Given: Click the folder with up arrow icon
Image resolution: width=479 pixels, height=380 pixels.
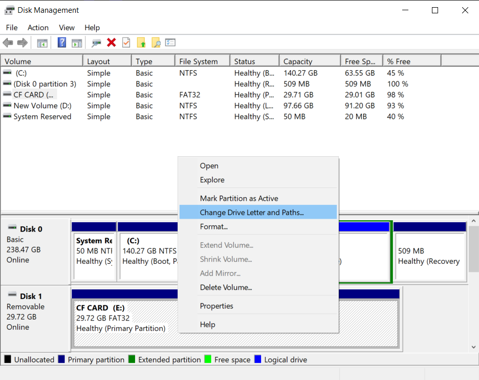Looking at the screenshot, I should pos(141,43).
